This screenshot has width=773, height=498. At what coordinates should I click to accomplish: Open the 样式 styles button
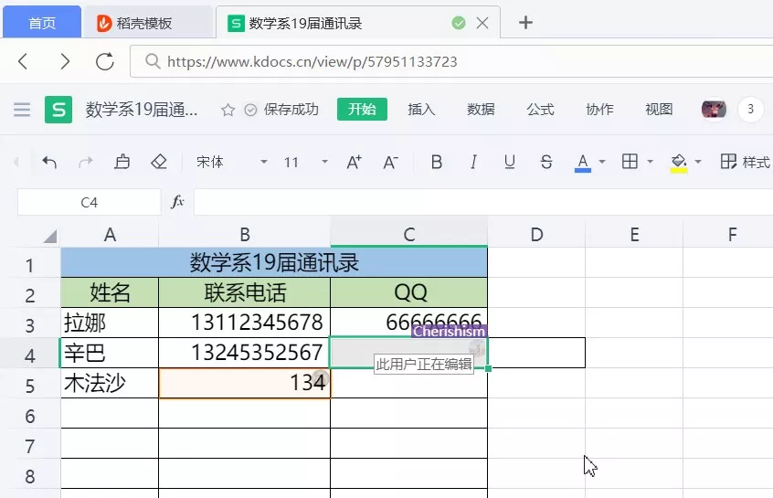[746, 162]
